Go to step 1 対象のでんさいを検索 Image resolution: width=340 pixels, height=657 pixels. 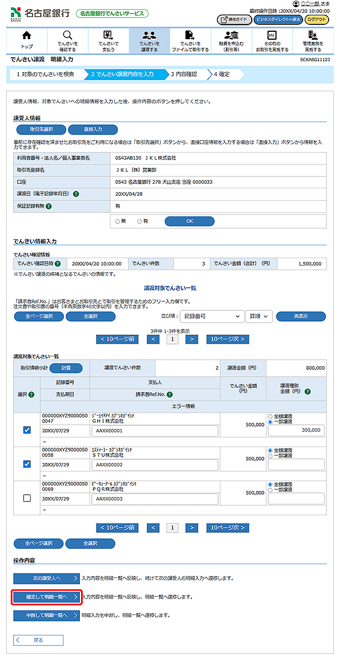click(44, 74)
